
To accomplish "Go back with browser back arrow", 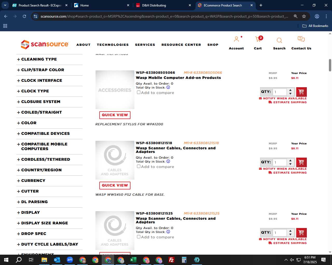I will [6, 16].
